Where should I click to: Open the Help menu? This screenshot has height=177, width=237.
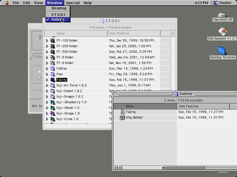(x=87, y=3)
